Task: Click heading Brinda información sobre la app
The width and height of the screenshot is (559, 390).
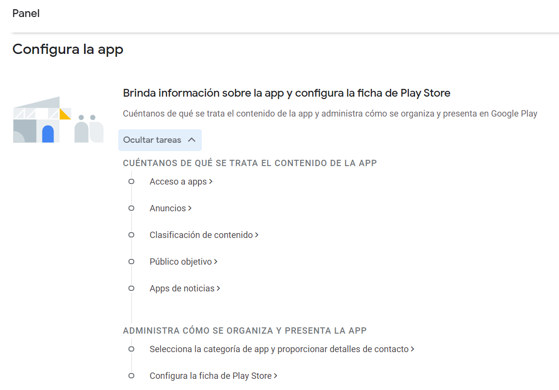Action: 287,93
